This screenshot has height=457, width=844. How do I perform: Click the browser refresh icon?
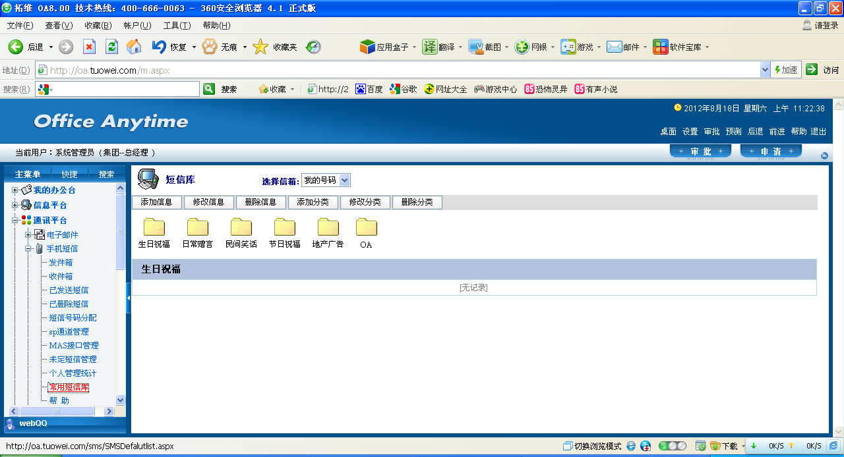111,47
